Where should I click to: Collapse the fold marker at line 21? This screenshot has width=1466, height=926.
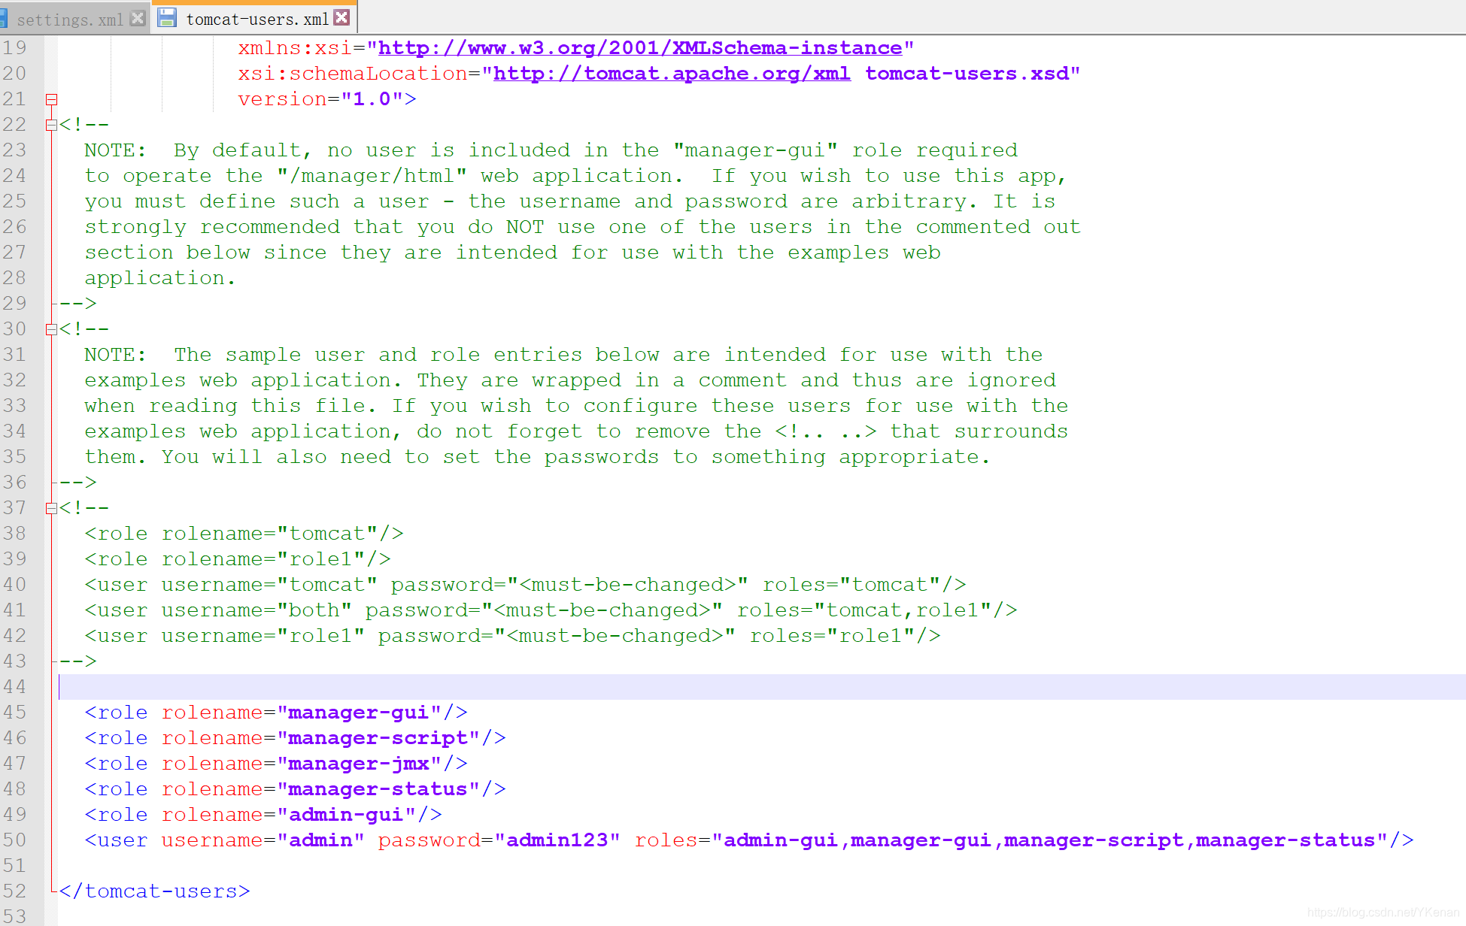coord(51,99)
